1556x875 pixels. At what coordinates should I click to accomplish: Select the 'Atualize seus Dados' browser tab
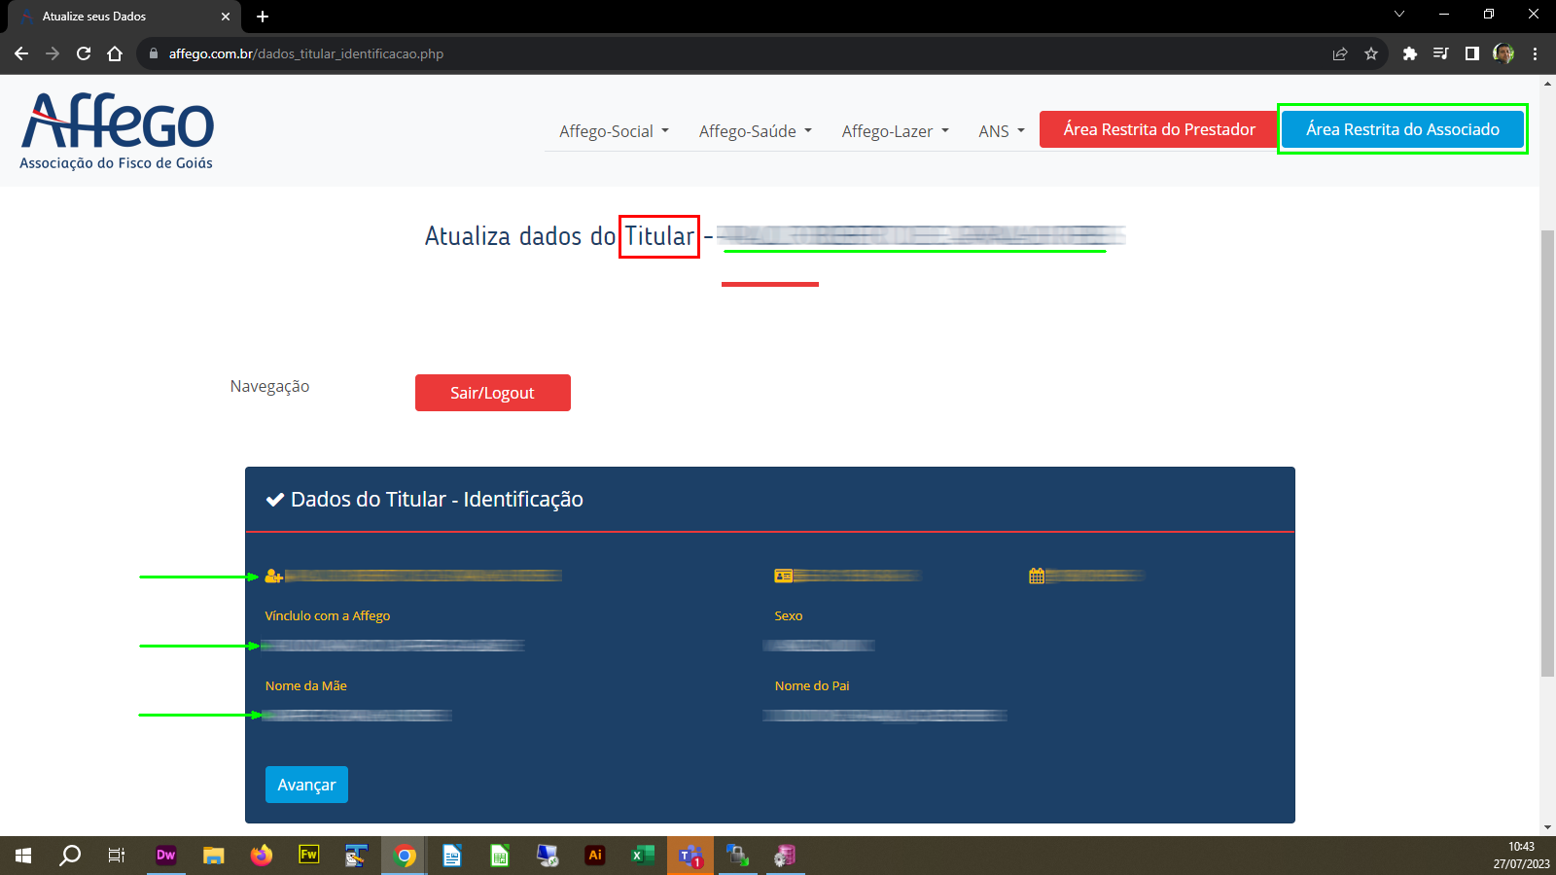tap(117, 17)
